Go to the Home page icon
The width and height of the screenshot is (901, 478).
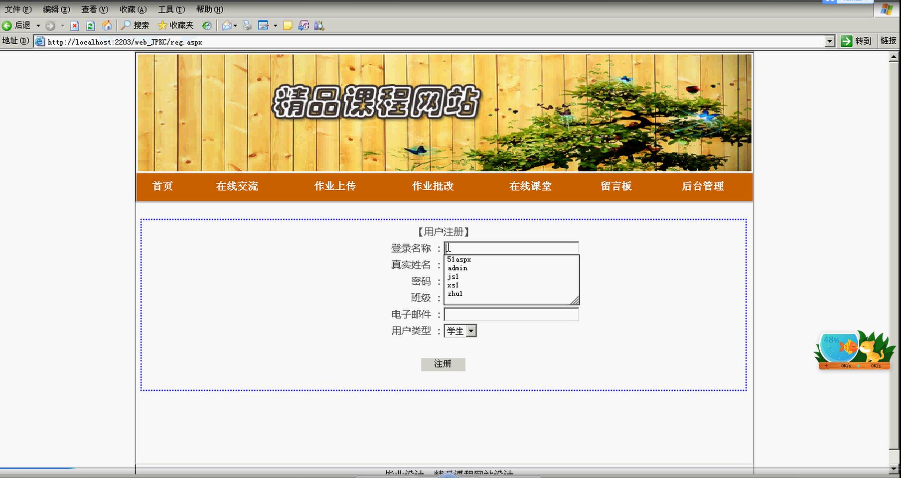point(107,25)
